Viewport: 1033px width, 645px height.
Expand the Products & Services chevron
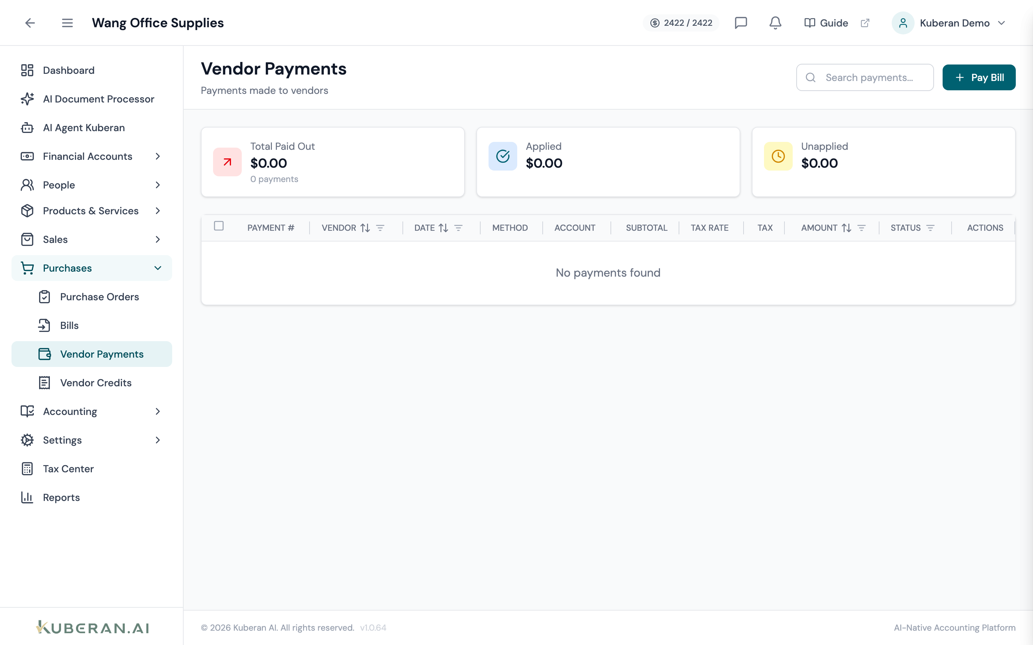point(157,211)
